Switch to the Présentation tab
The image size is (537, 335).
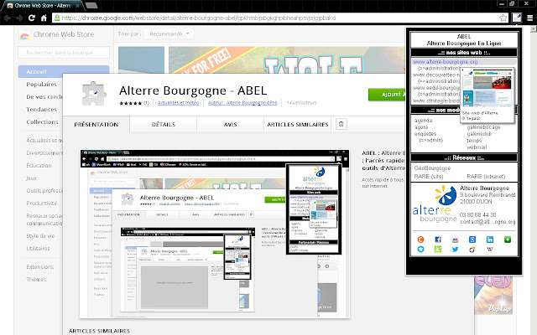coord(96,125)
